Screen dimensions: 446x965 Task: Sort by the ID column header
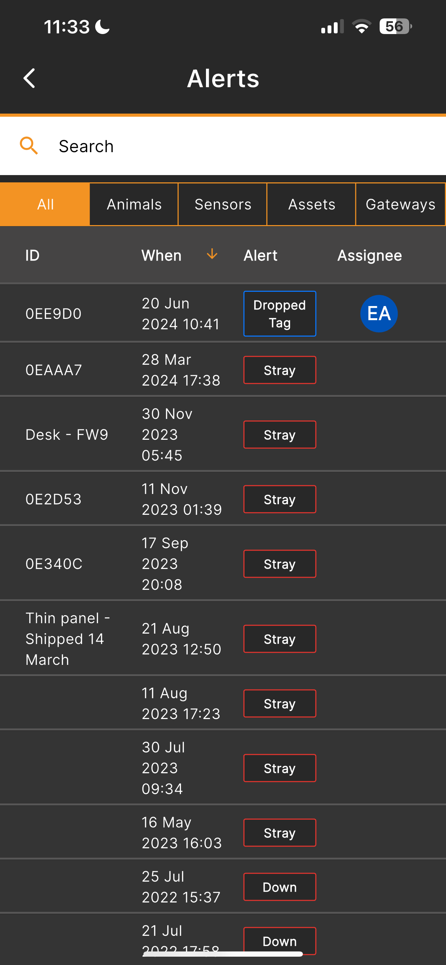click(33, 255)
